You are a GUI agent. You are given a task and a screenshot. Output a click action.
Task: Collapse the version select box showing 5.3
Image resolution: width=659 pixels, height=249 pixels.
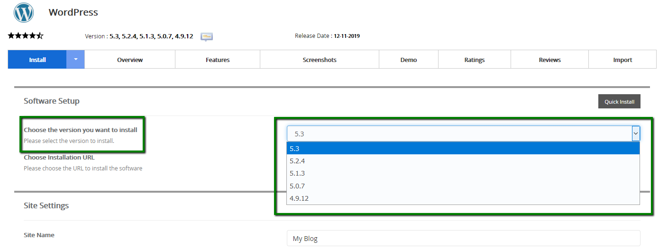click(463, 134)
